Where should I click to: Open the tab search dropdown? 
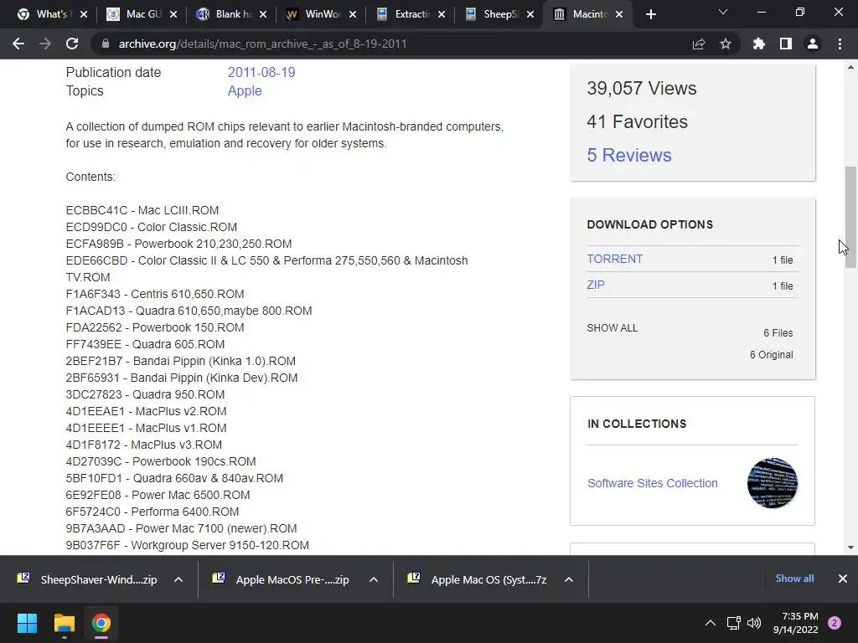723,12
